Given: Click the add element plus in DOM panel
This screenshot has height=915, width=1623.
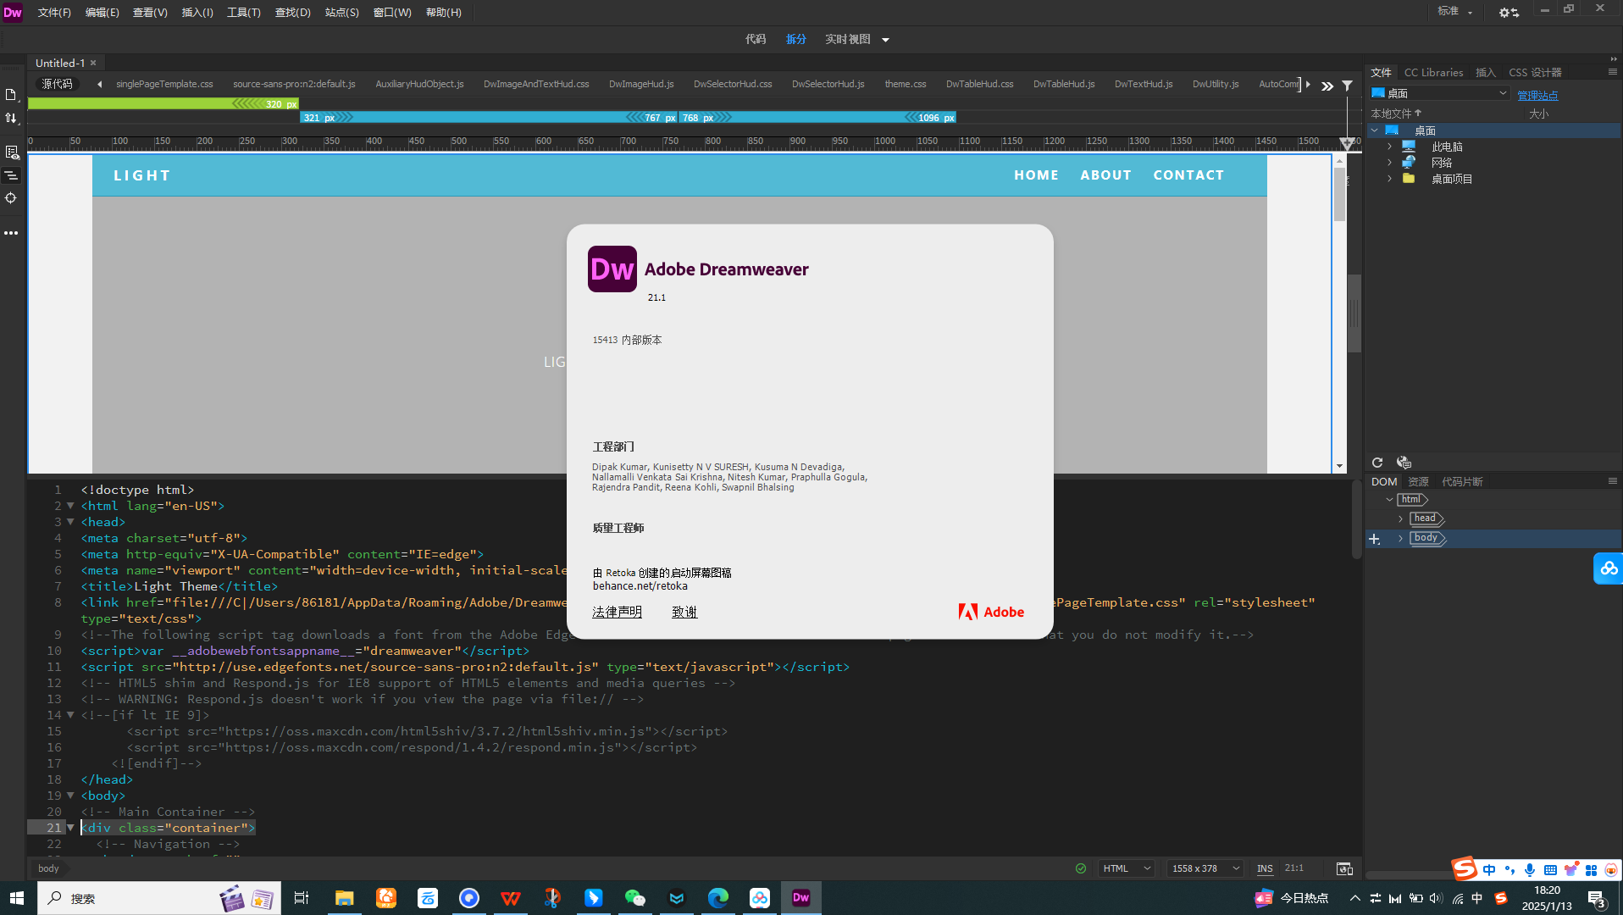Looking at the screenshot, I should click(1374, 539).
